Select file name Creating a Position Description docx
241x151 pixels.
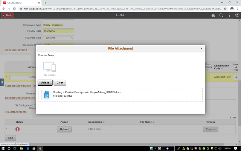(87, 92)
